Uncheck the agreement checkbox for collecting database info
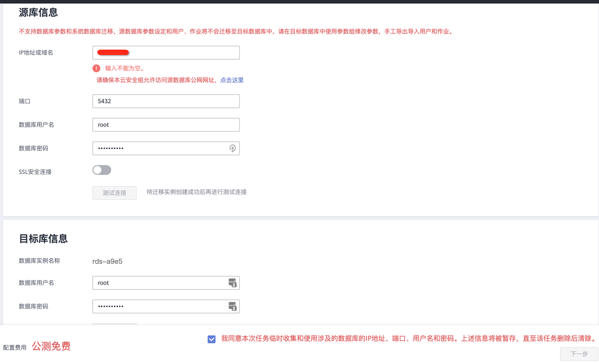 212,339
